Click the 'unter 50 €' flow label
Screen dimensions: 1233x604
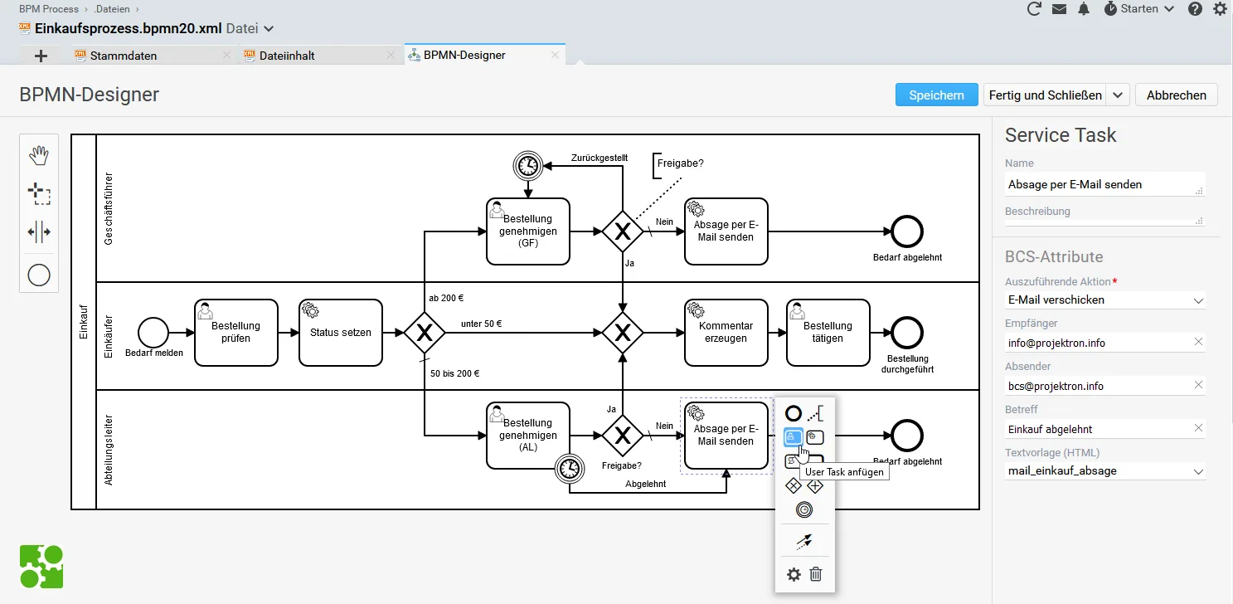pyautogui.click(x=482, y=324)
